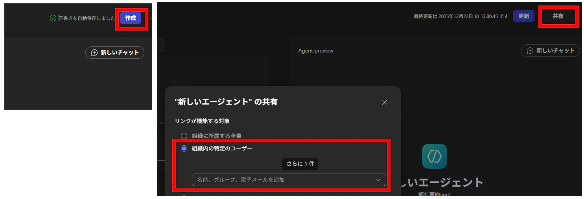The height and width of the screenshot is (199, 584).
Task: Click the 最終更新 timestamp text
Action: click(461, 16)
